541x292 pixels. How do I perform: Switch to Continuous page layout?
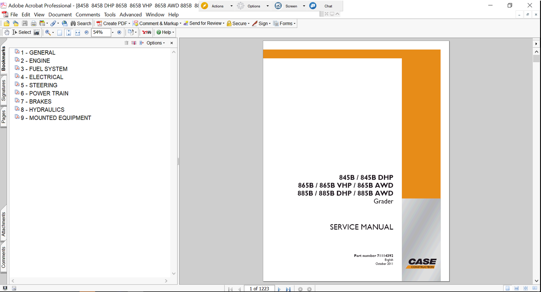coord(516,288)
